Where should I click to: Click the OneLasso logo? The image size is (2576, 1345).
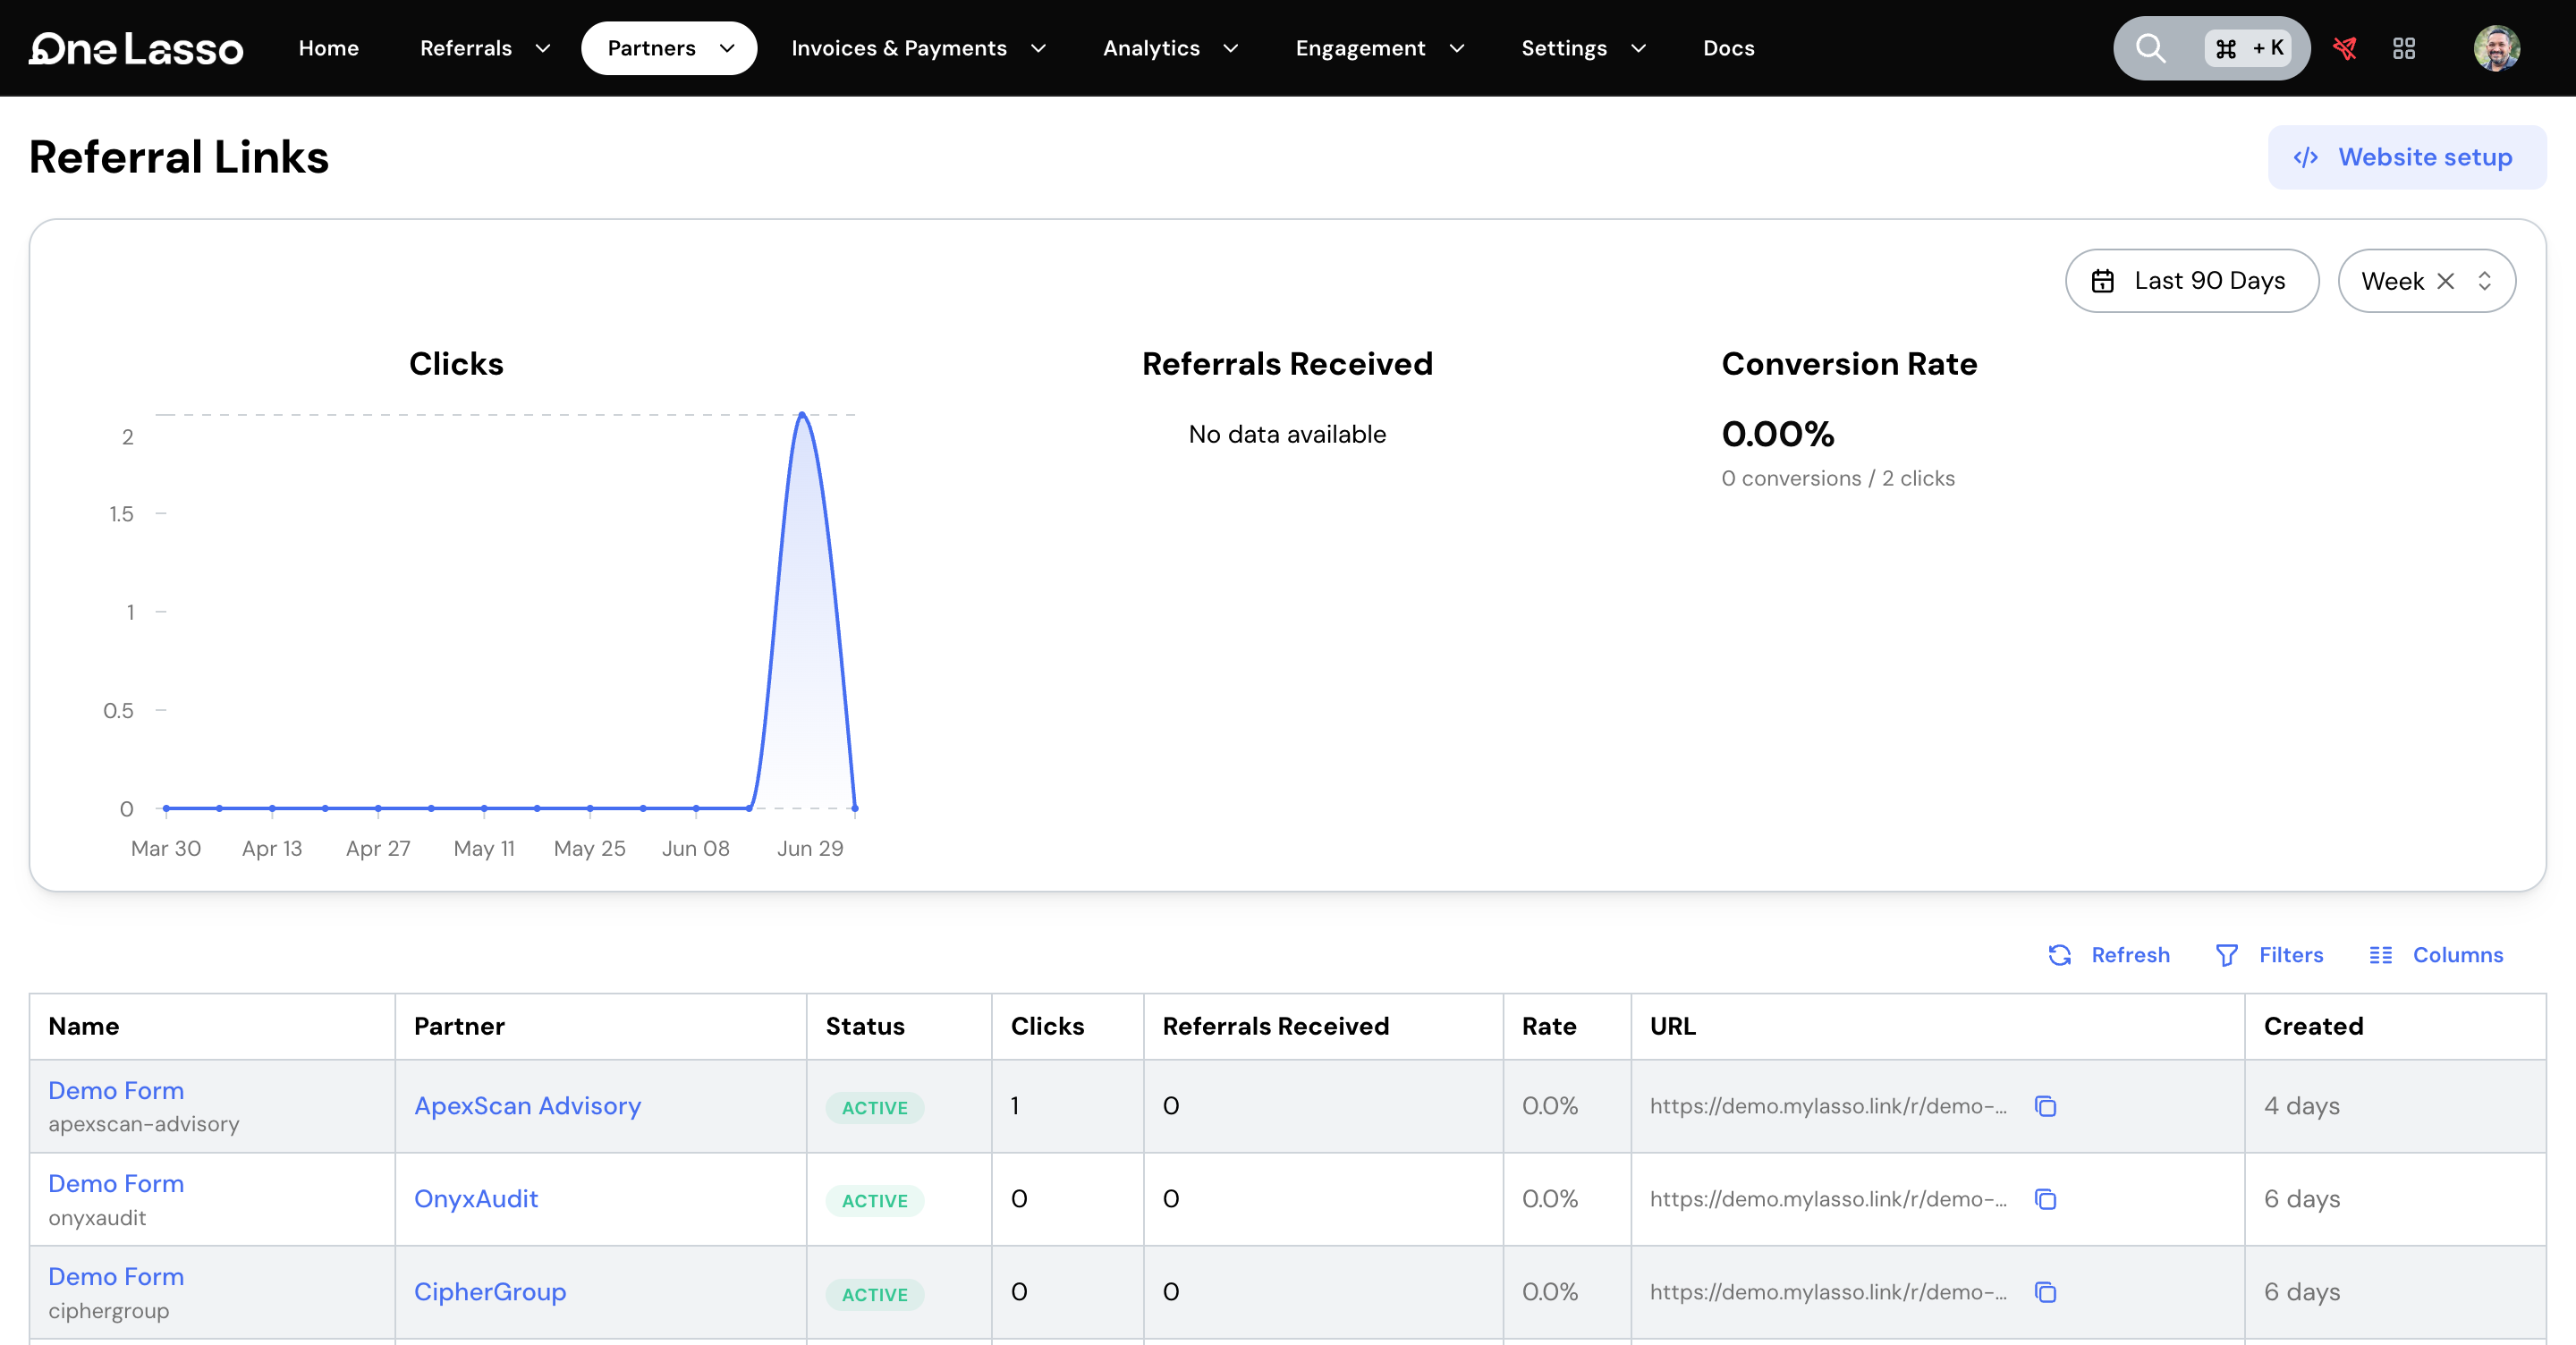[136, 48]
